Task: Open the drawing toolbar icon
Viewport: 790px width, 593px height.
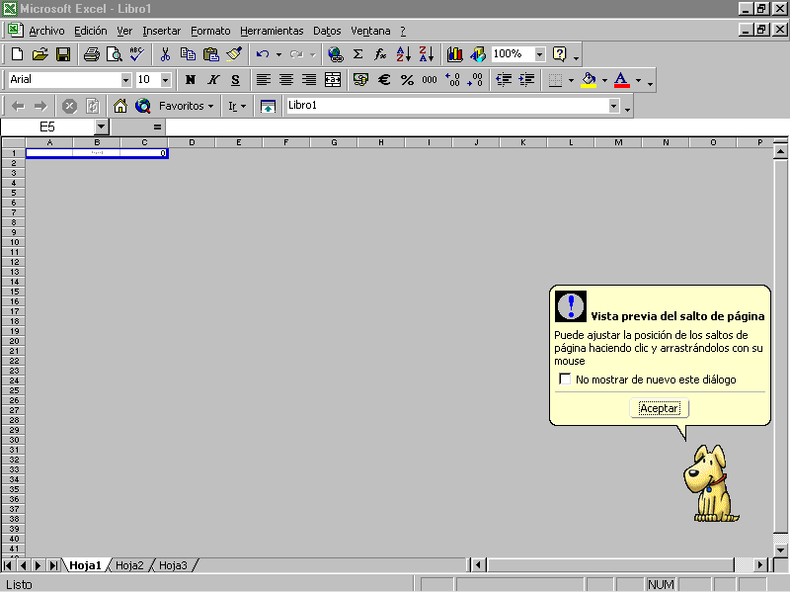Action: click(478, 54)
